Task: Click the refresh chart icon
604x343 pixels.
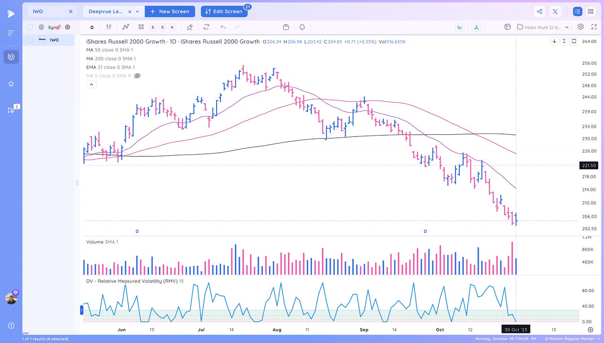Action: click(206, 27)
